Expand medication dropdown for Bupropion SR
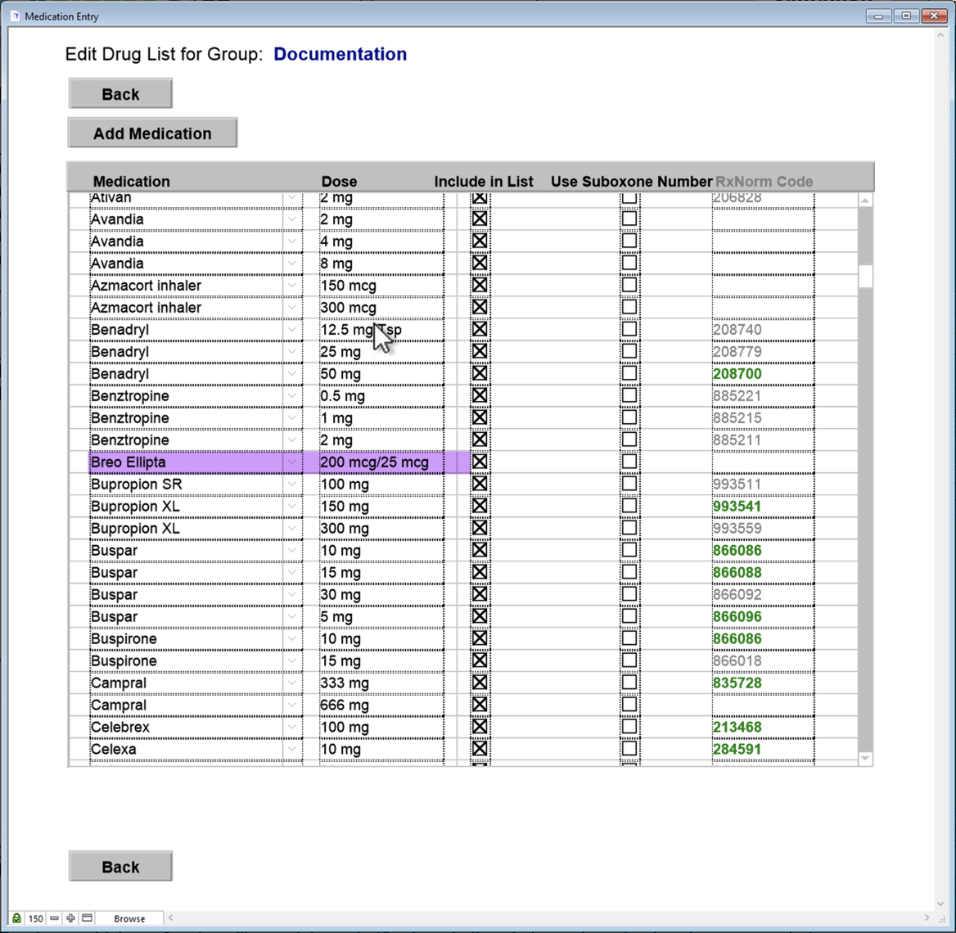The width and height of the screenshot is (956, 933). 292,485
